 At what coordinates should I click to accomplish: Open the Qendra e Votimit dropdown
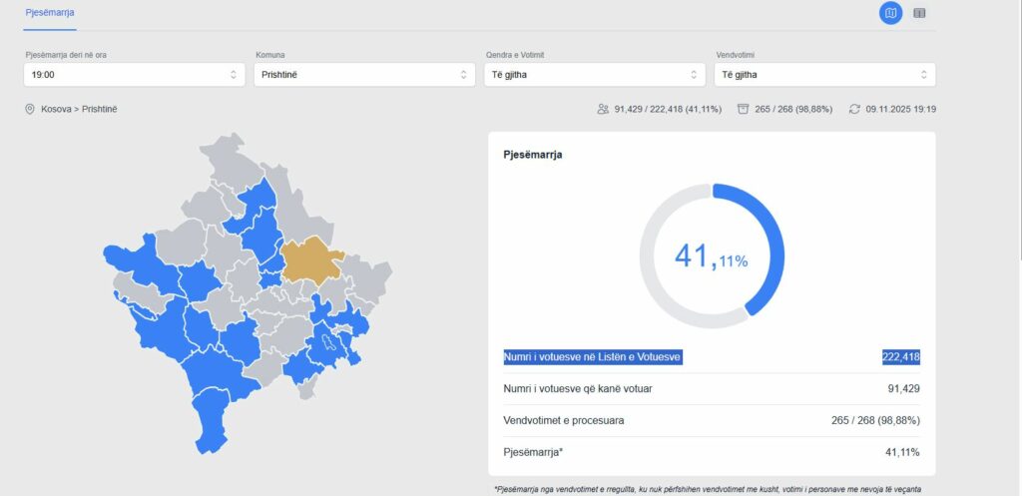(x=595, y=75)
